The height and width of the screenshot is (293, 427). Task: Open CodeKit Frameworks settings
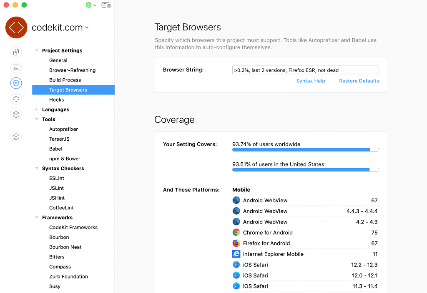(x=73, y=227)
